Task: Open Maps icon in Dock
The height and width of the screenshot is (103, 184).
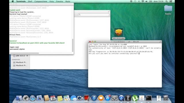Action: (67, 98)
